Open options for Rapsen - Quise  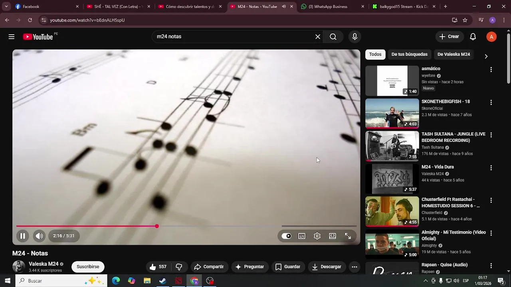coord(491,266)
